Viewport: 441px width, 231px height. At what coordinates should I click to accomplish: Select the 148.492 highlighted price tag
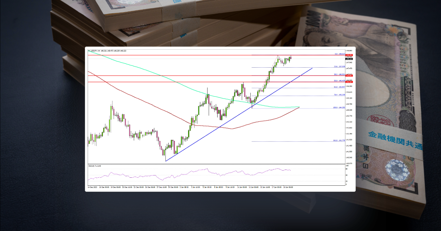pyautogui.click(x=349, y=54)
